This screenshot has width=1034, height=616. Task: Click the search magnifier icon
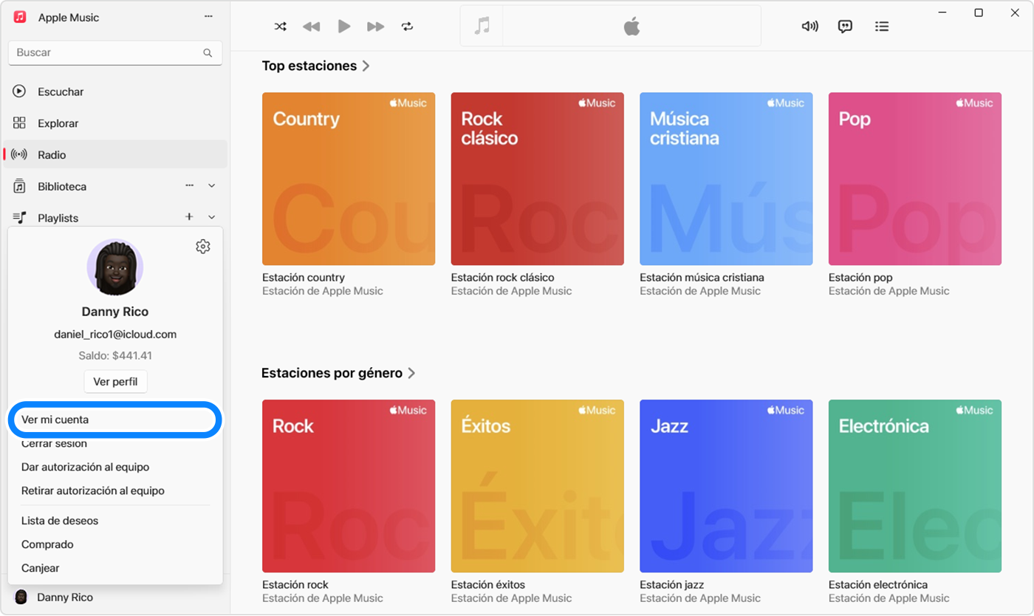[208, 53]
